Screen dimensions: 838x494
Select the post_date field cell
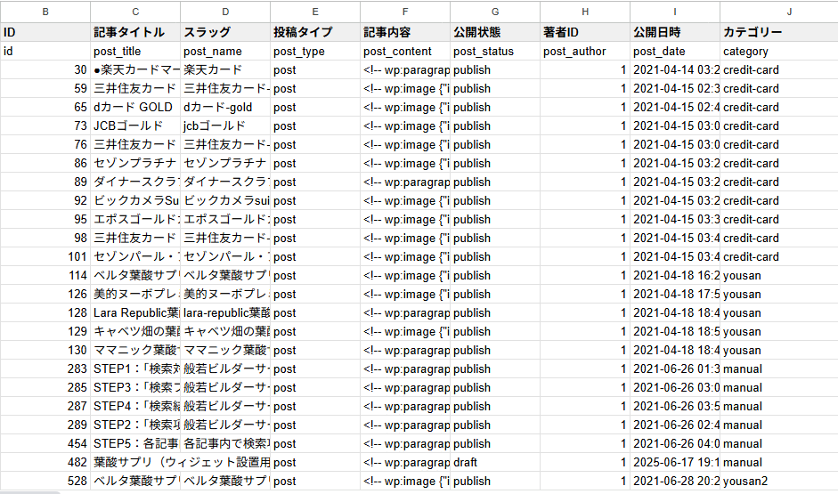point(674,52)
